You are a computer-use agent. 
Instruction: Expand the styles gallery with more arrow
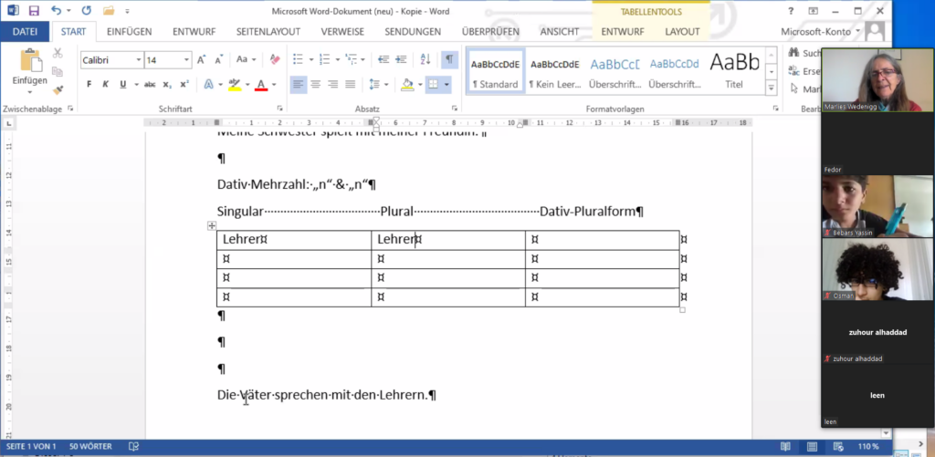(771, 88)
